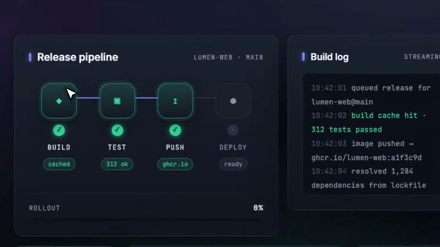
Task: Click the STREAMING status label in Build log
Action: 422,57
